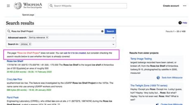This screenshot has width=193, height=105.
Task: Open the Texts from Wikisource link
Action: (172, 77)
